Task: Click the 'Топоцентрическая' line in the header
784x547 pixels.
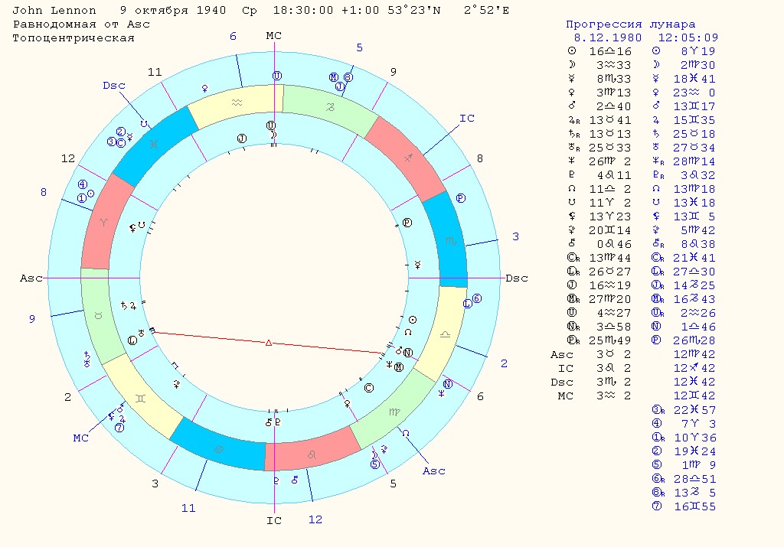Action: pyautogui.click(x=73, y=38)
